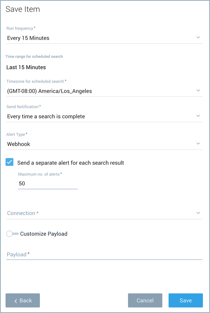Open the America/Los_Angeles timezone dropdown
This screenshot has height=313, width=210.
[104, 91]
